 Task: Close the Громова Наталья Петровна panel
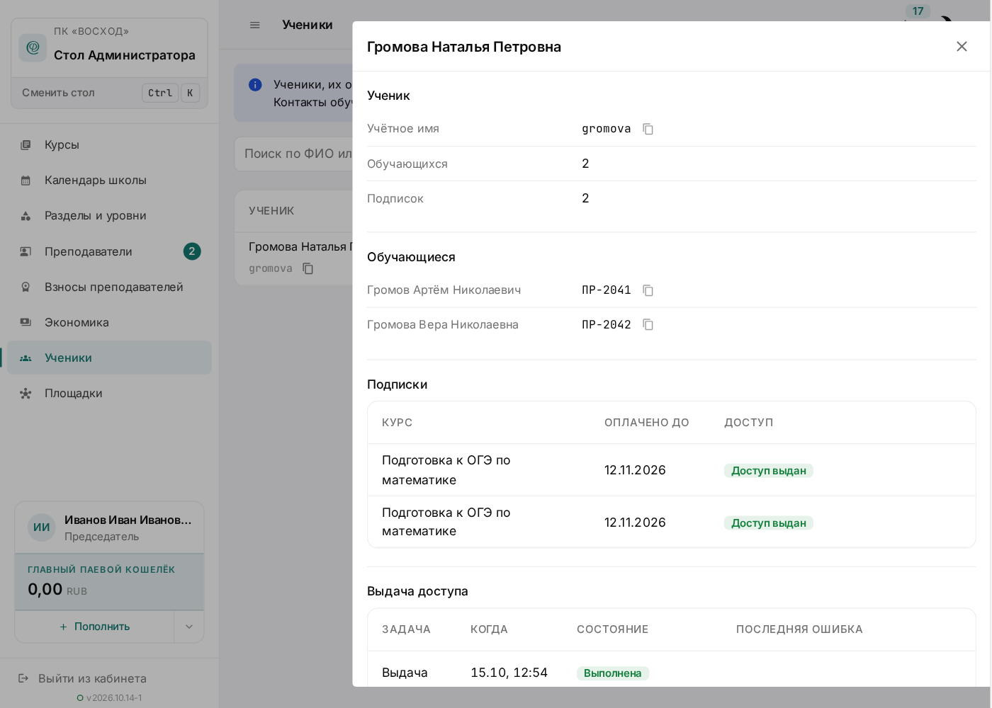pos(962,46)
